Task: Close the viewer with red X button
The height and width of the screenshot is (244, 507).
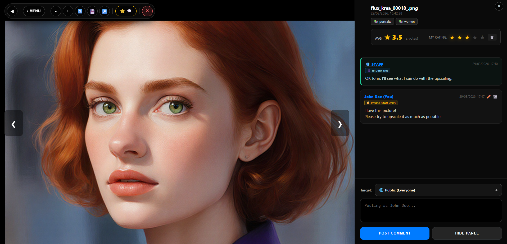Action: click(x=147, y=11)
